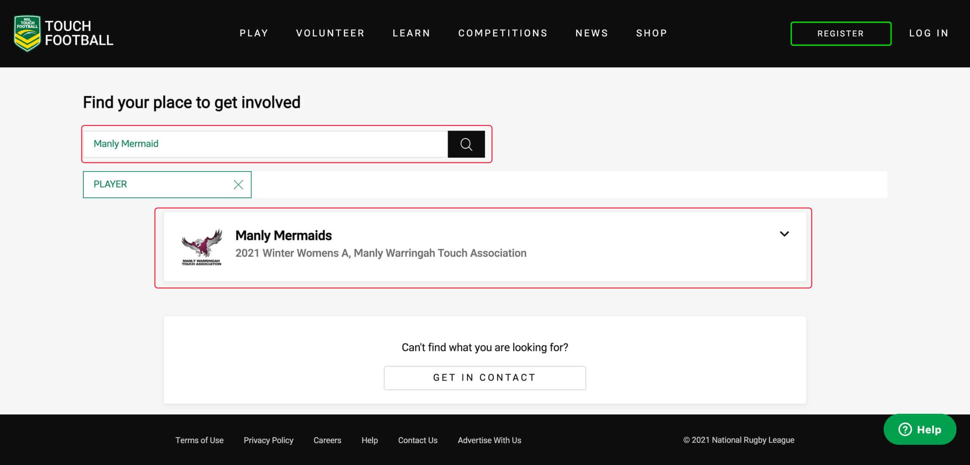Open Privacy Policy in footer

[x=268, y=440]
